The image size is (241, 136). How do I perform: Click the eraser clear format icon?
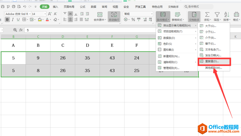coord(55,20)
